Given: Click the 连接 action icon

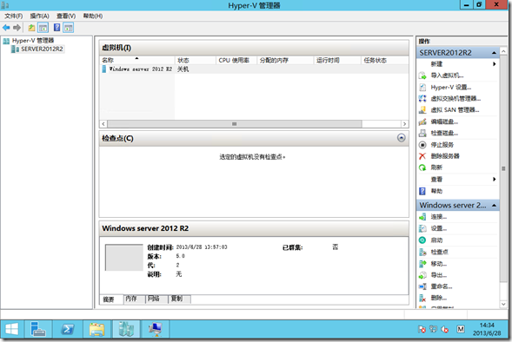Looking at the screenshot, I should pos(422,217).
